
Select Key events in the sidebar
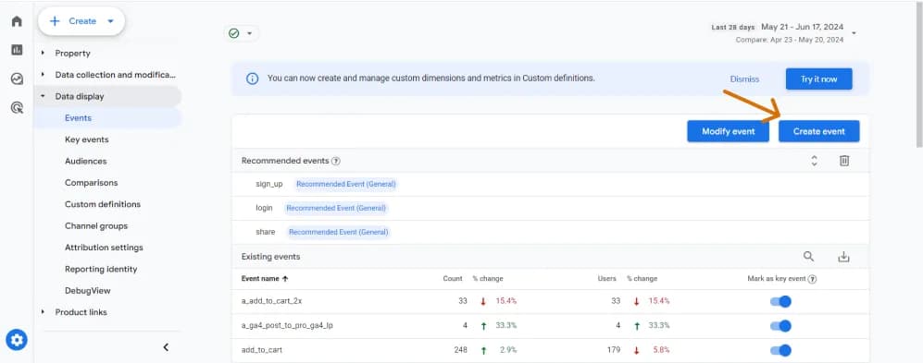point(86,139)
